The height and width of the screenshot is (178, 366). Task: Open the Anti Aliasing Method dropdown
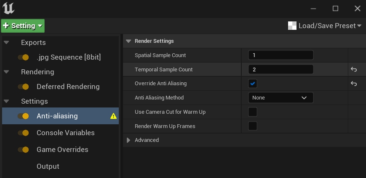point(281,98)
